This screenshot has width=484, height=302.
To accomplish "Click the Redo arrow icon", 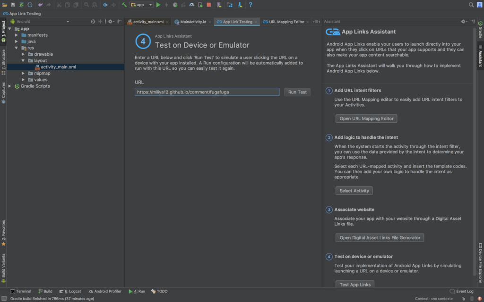I will (49, 5).
